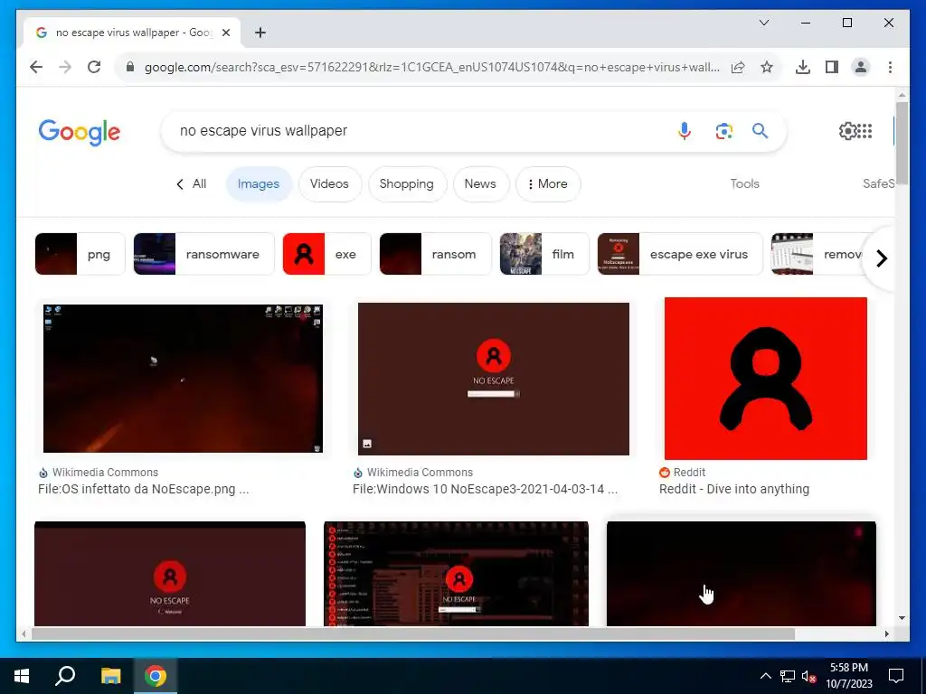Click the Google logo
The height and width of the screenshot is (694, 926).
(80, 132)
